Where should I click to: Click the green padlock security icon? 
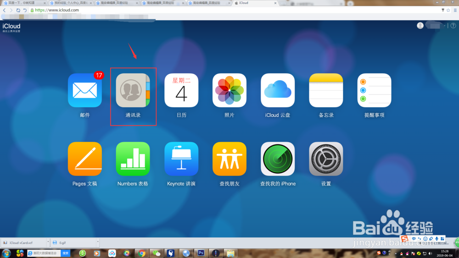[32, 10]
